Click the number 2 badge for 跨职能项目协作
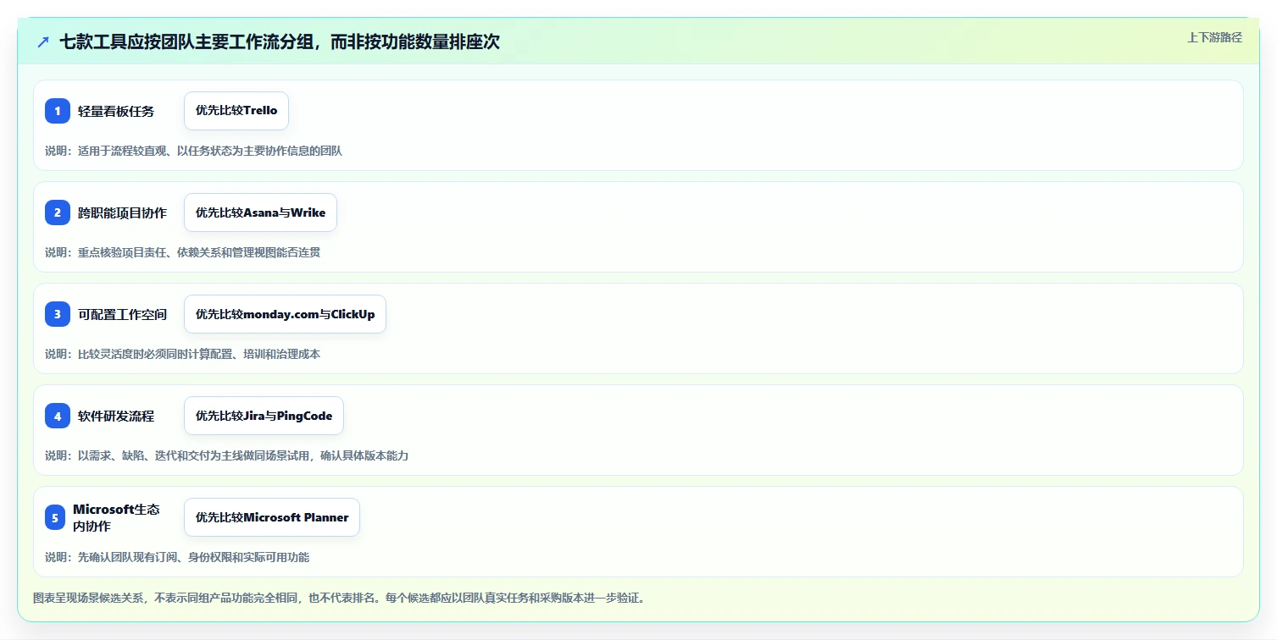This screenshot has height=640, width=1277. [58, 212]
